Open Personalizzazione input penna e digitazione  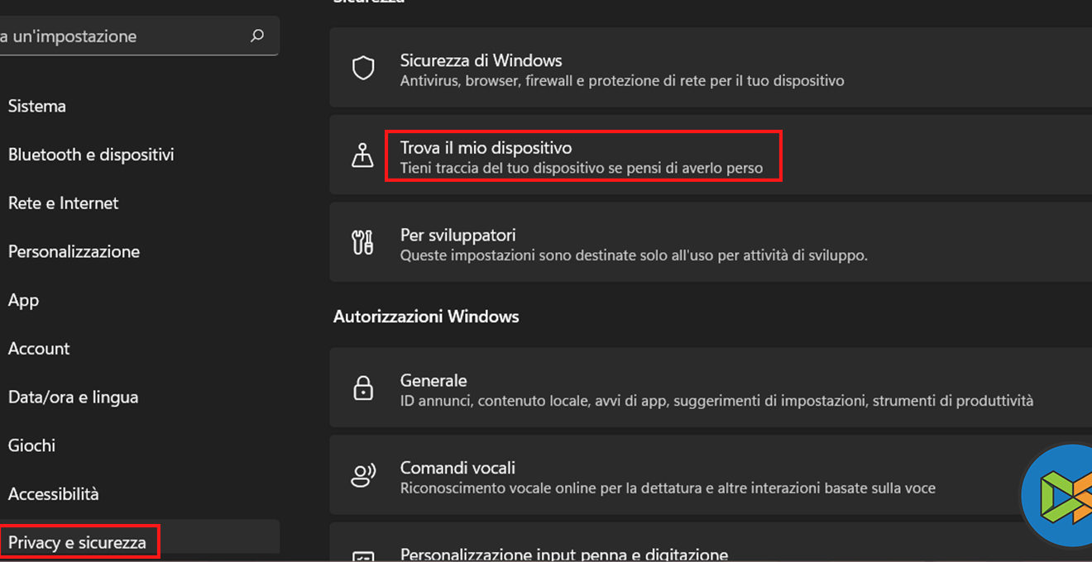[x=564, y=554]
